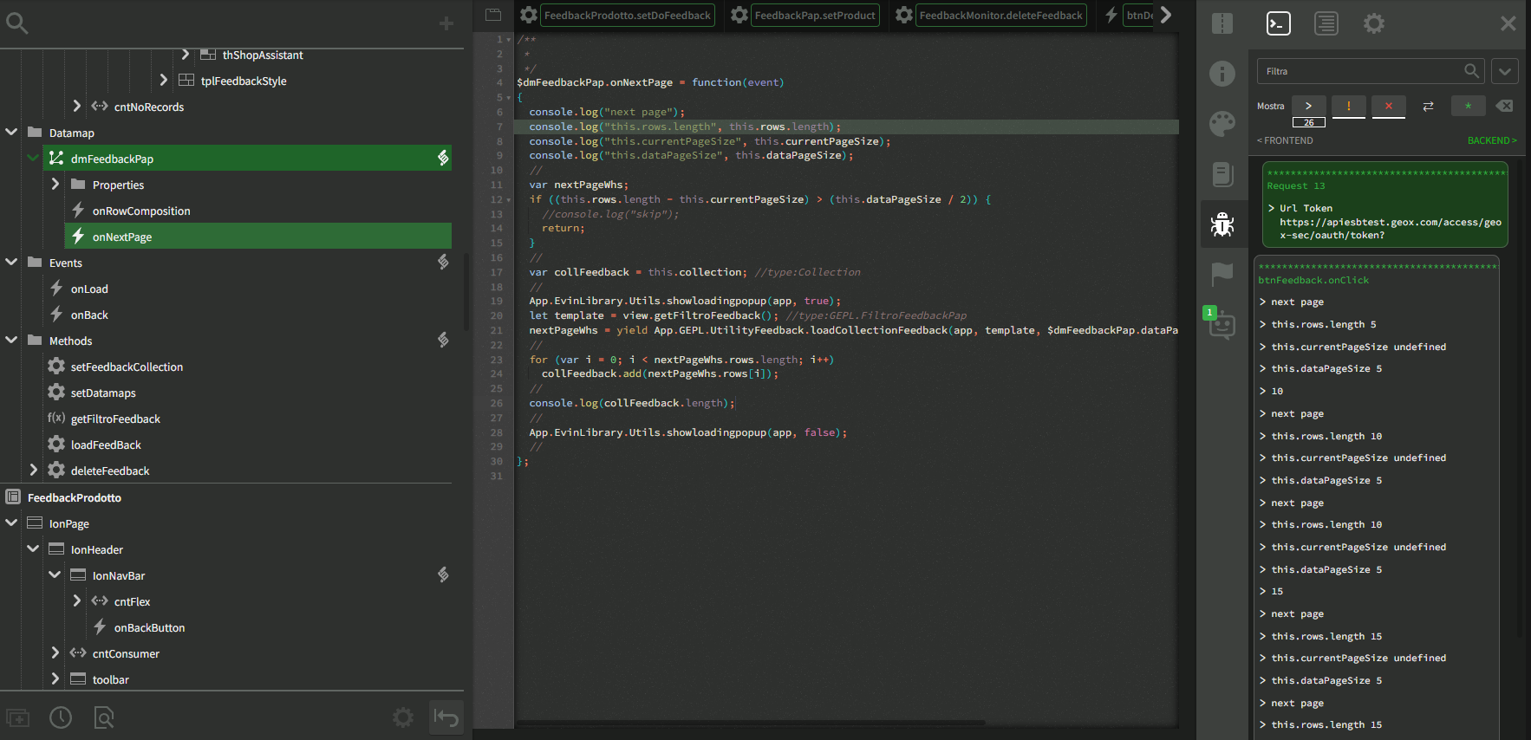Close the debug side panel
The width and height of the screenshot is (1531, 740).
pos(1508,23)
